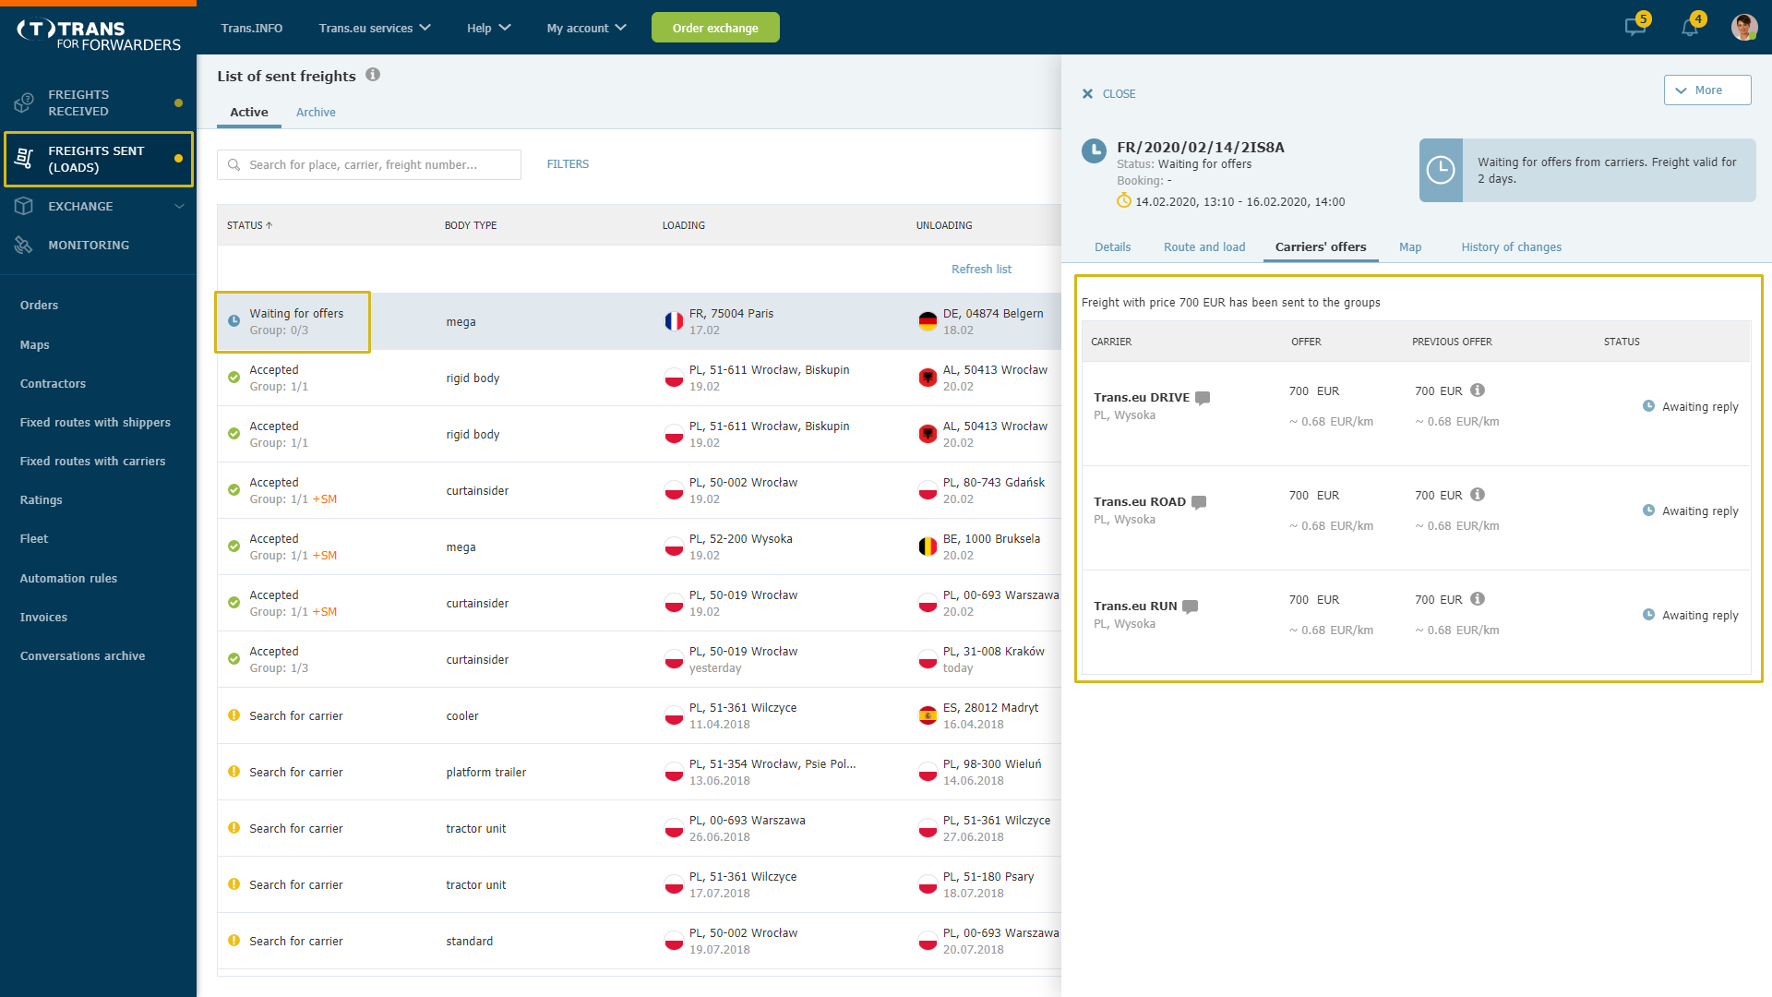The image size is (1772, 997).
Task: Click the Exchange cube icon in sidebar
Action: tap(24, 206)
